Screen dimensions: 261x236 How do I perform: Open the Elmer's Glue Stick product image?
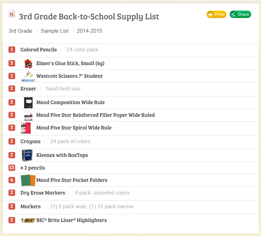pos(28,64)
